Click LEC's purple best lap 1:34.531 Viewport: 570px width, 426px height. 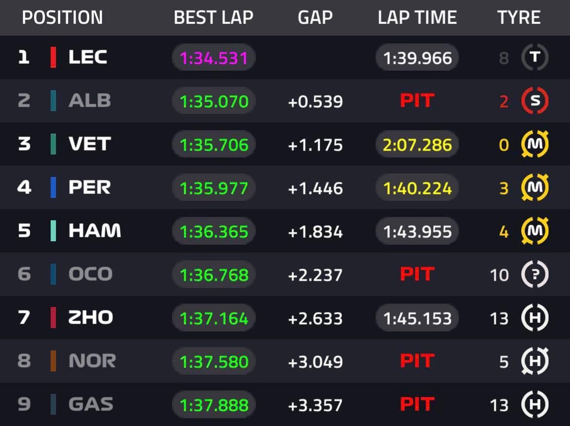(x=214, y=58)
